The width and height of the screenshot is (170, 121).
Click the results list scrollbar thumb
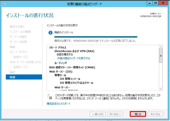tap(161, 56)
